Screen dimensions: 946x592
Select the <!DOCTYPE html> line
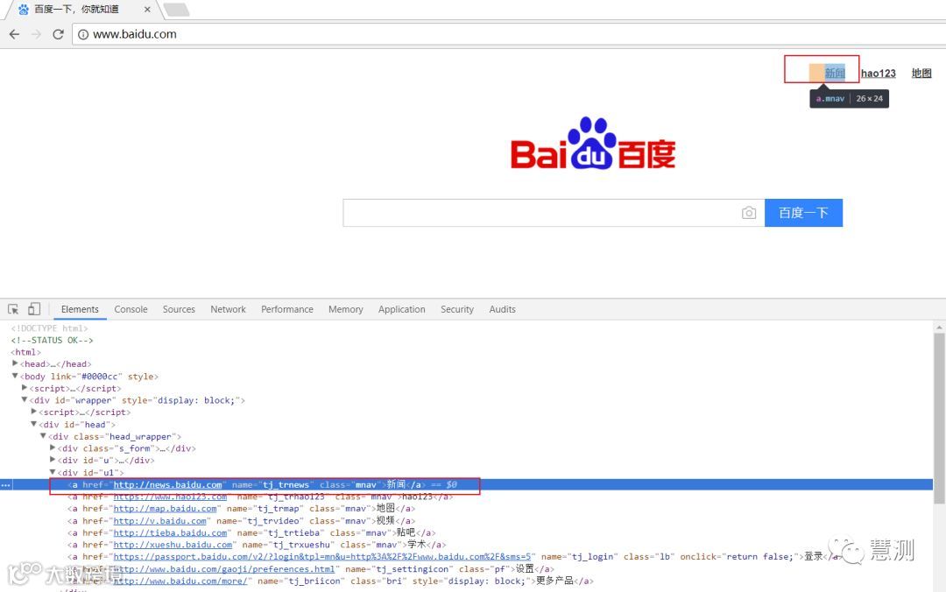tap(49, 328)
